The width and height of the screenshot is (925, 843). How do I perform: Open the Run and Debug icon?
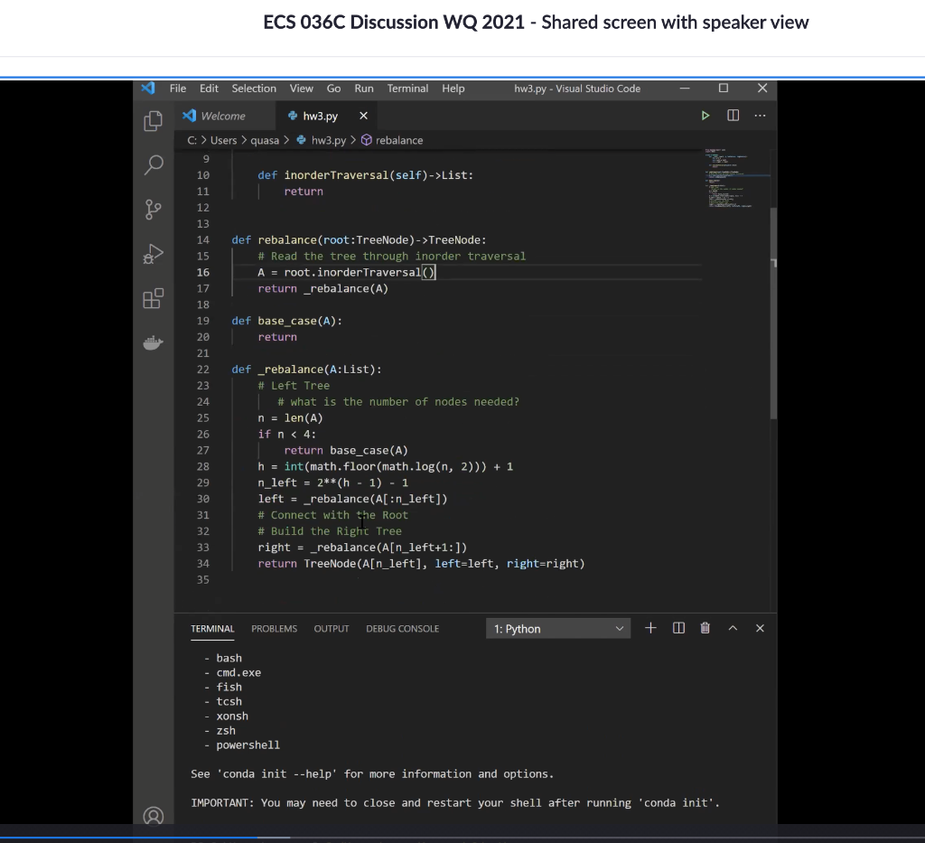coord(154,254)
